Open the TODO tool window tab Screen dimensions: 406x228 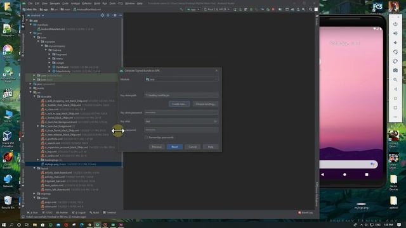pyautogui.click(x=48, y=213)
